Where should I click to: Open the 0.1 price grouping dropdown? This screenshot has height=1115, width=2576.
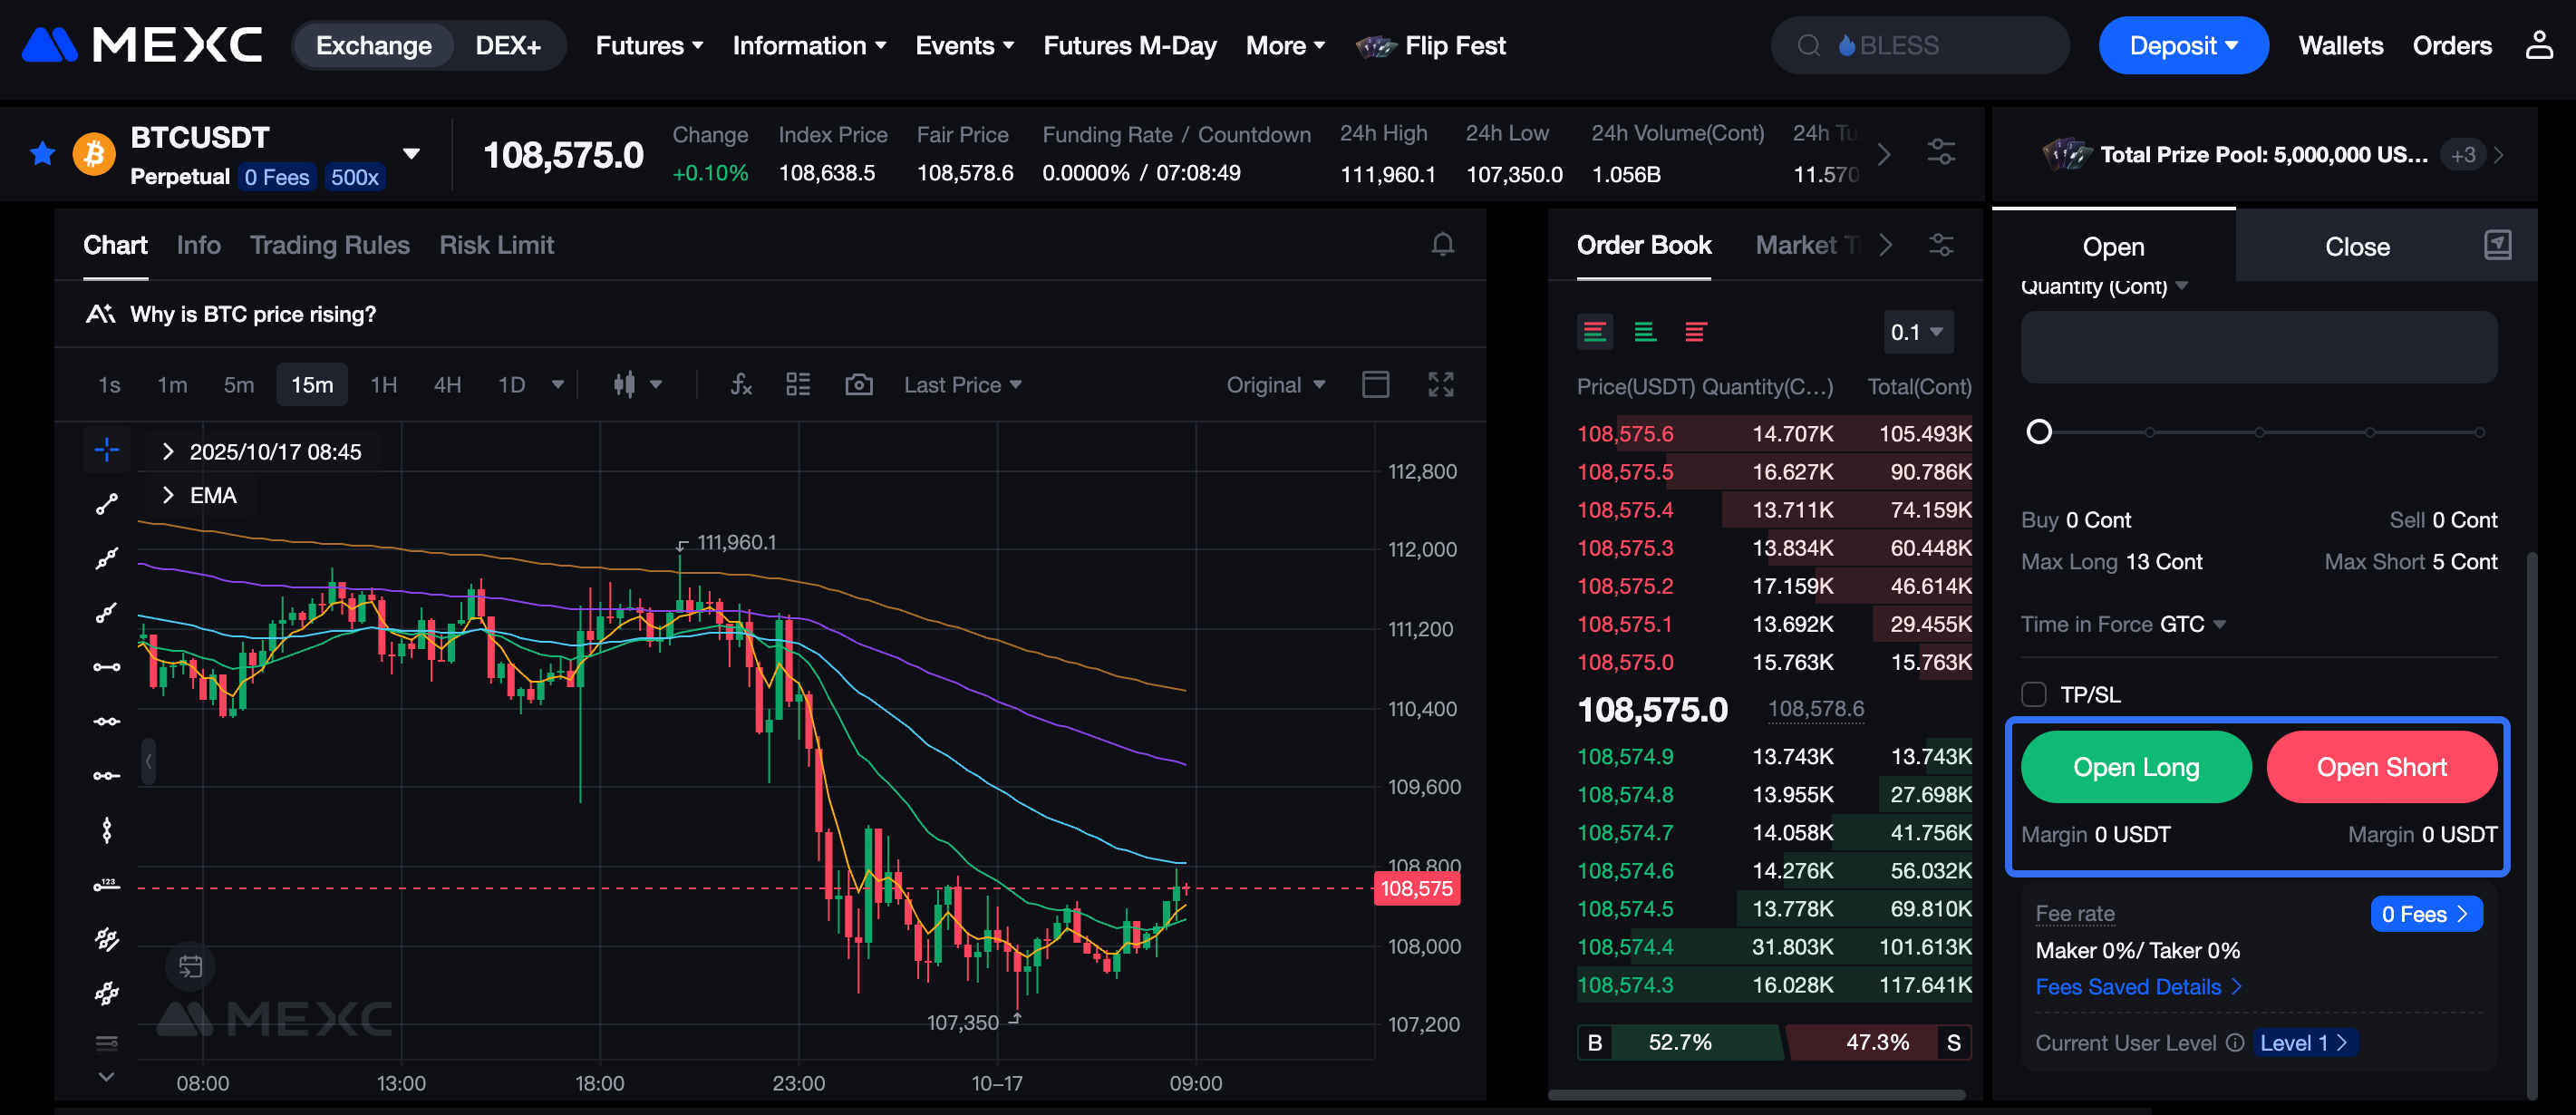click(1916, 332)
